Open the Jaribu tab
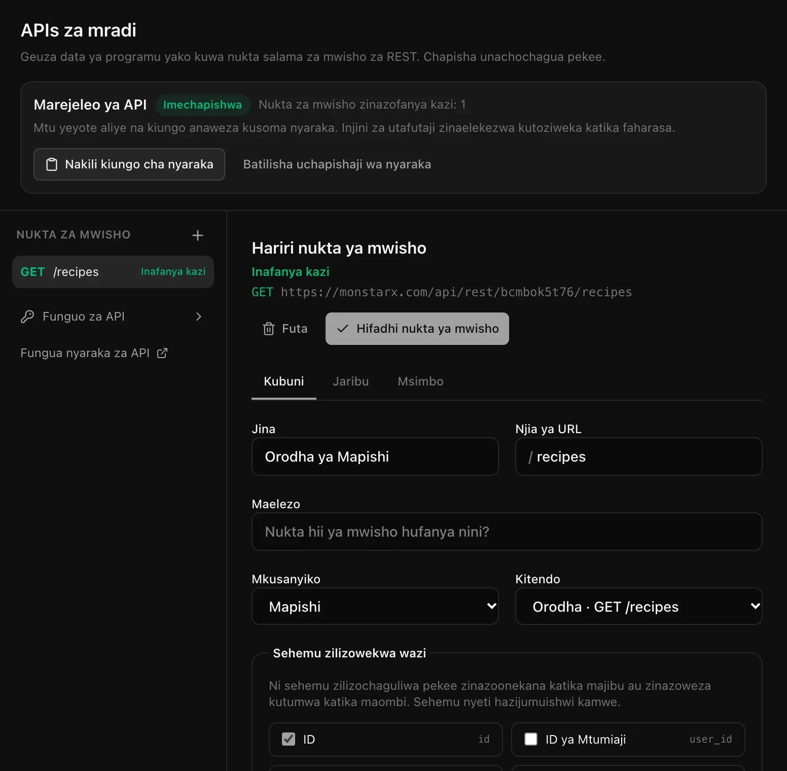The height and width of the screenshot is (771, 787). [351, 381]
